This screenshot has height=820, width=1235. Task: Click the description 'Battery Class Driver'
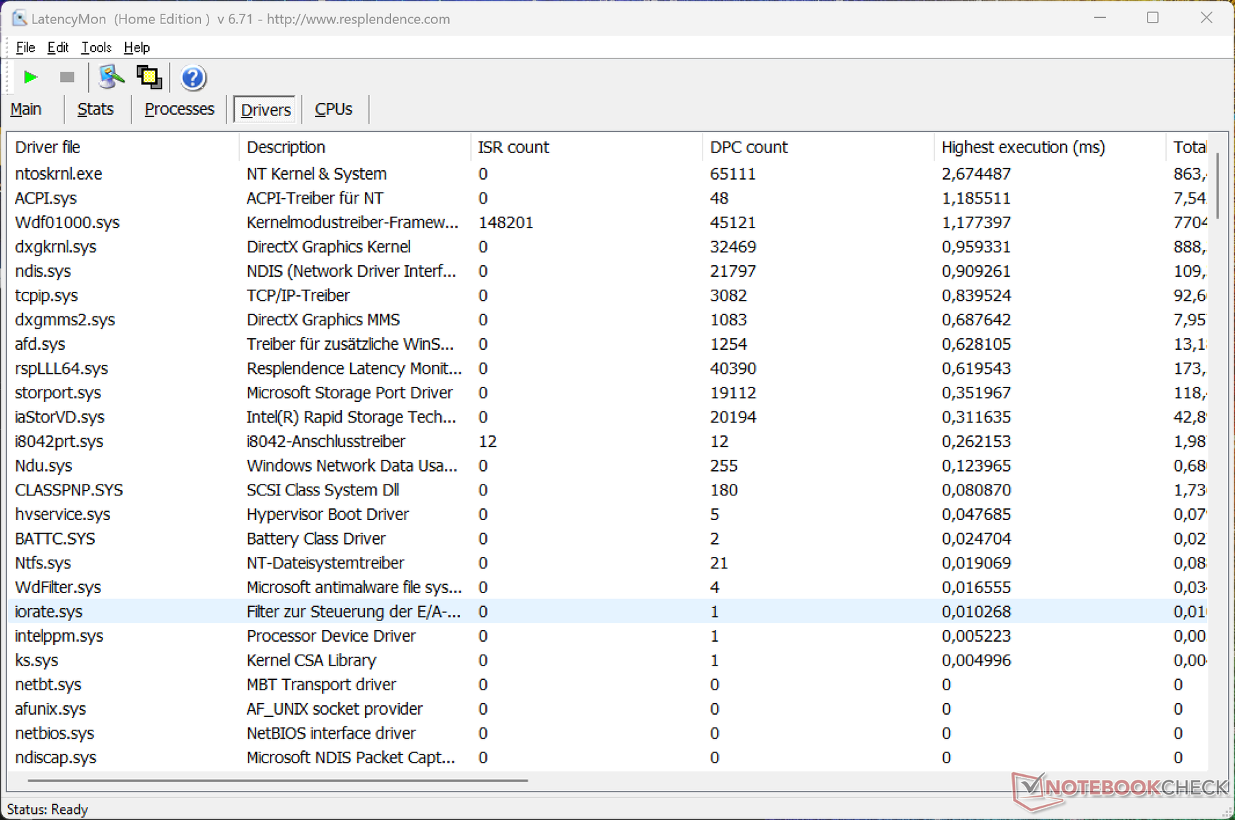(x=316, y=539)
